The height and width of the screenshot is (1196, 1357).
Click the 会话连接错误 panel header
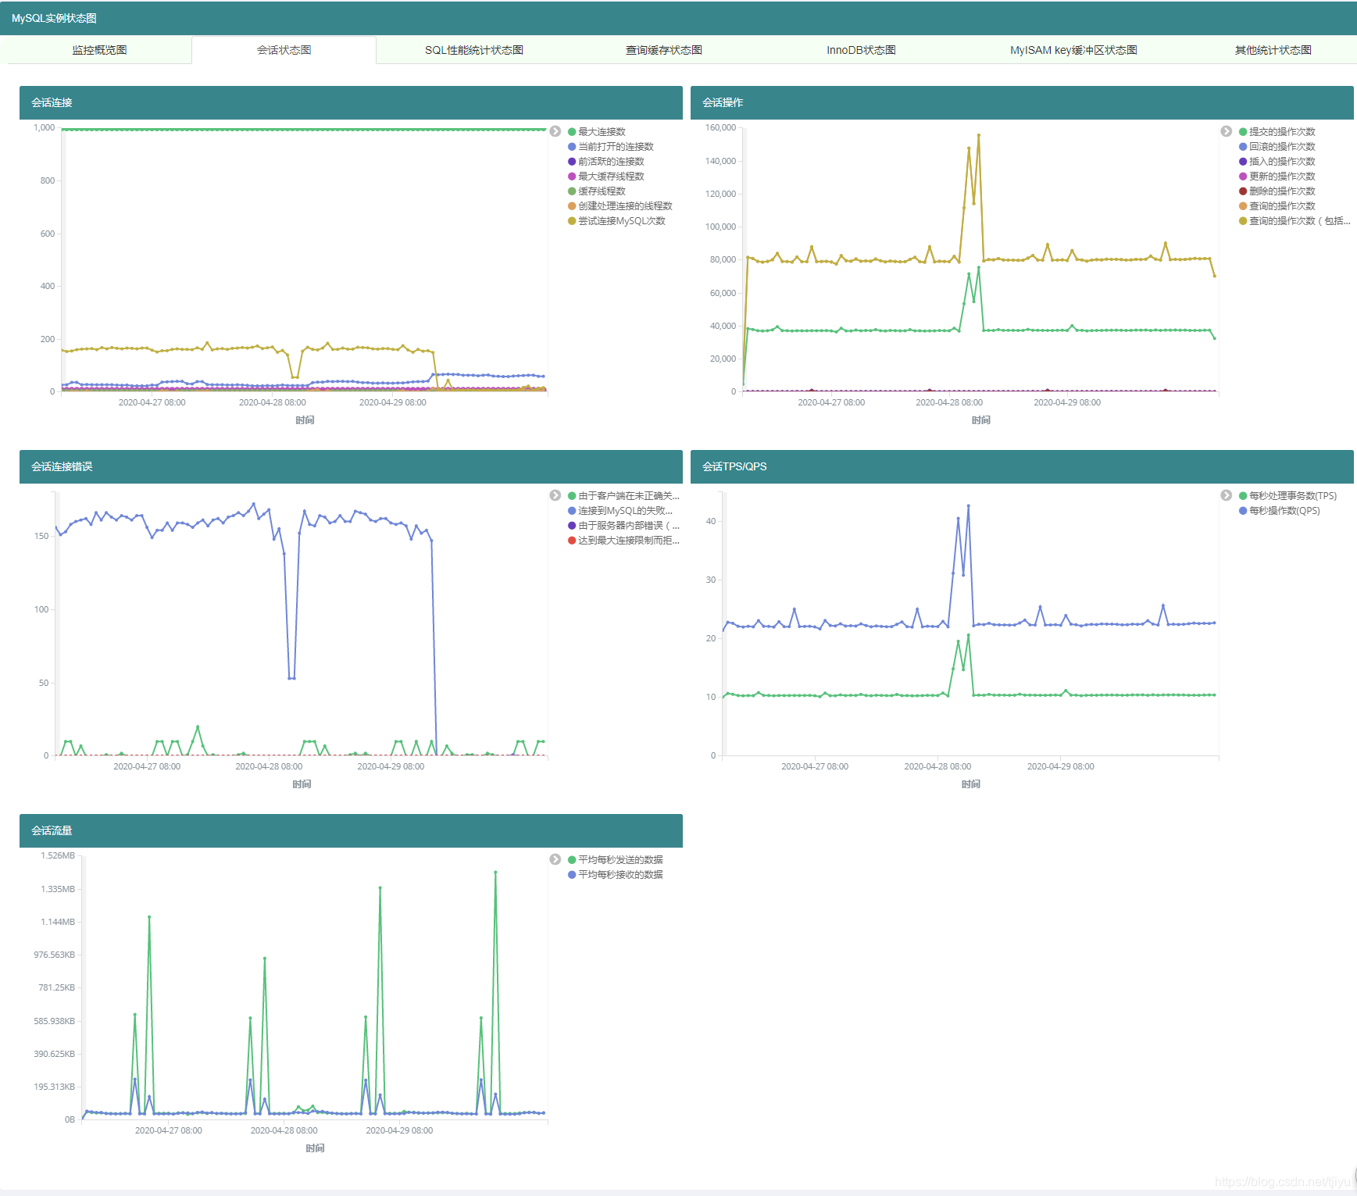click(351, 466)
